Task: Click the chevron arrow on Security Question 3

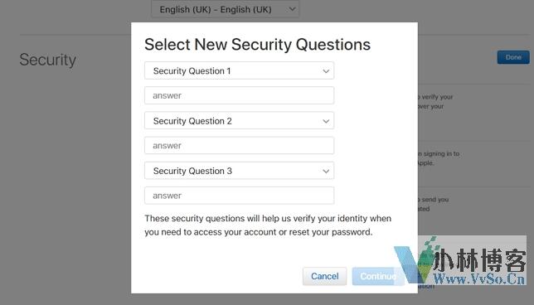Action: (326, 172)
